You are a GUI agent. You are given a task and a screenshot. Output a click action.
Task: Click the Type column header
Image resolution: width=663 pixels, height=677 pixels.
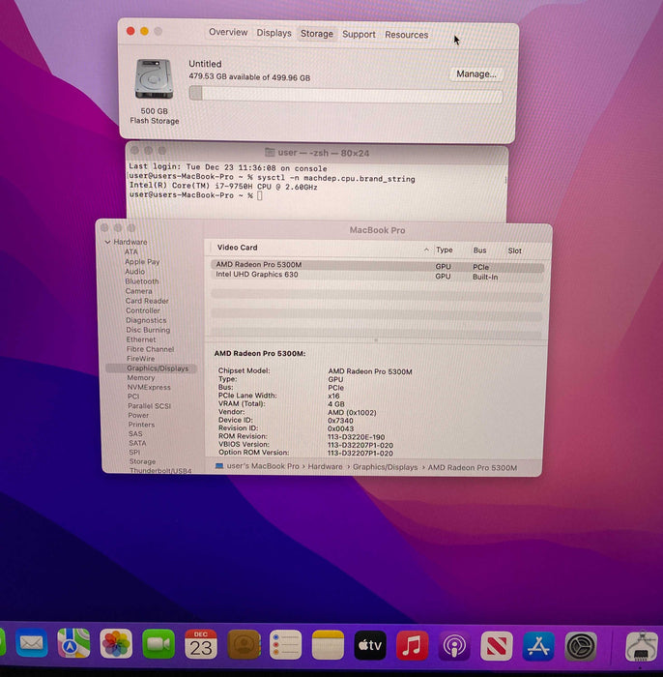pos(445,250)
